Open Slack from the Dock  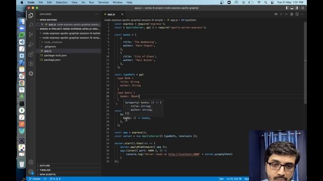coord(22,76)
